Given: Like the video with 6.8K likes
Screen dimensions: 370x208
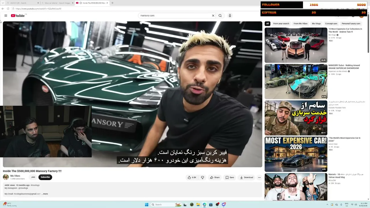Looking at the screenshot, I should pos(192,177).
